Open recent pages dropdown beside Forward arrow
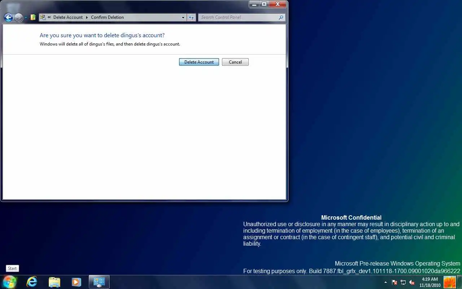The width and height of the screenshot is (462, 289). [26, 17]
